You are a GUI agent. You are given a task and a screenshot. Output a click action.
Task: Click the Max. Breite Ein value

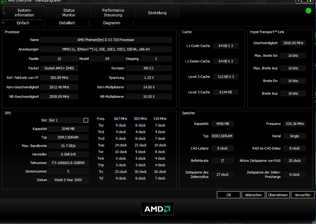pos(293,56)
